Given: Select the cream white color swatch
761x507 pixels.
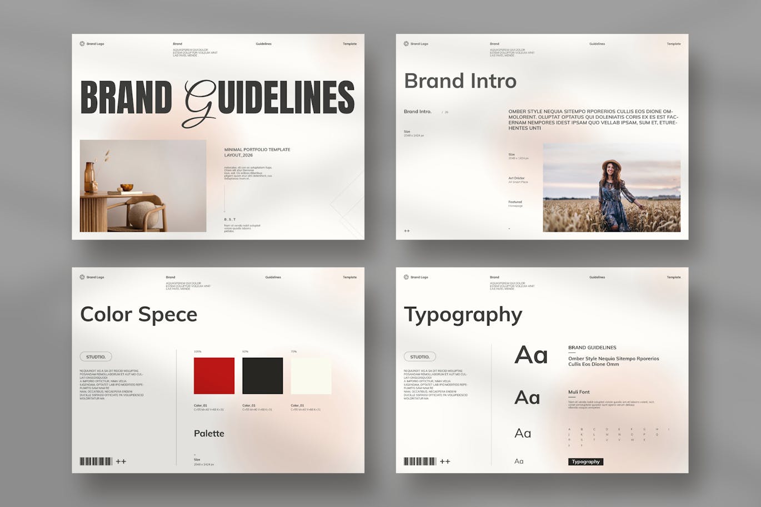Looking at the screenshot, I should (x=311, y=376).
